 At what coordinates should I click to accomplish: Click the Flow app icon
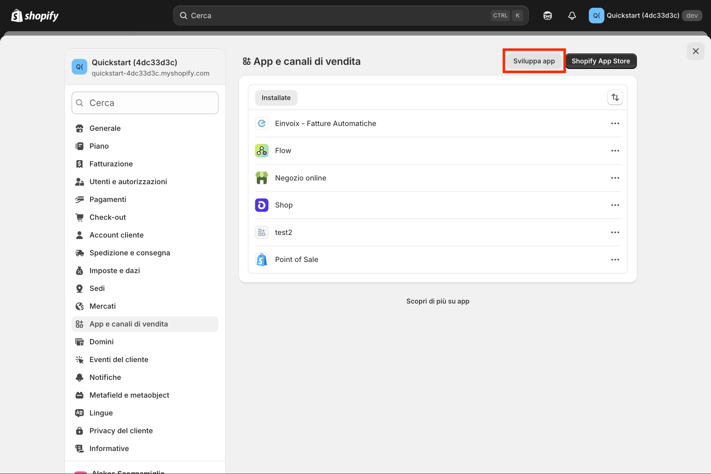point(262,151)
